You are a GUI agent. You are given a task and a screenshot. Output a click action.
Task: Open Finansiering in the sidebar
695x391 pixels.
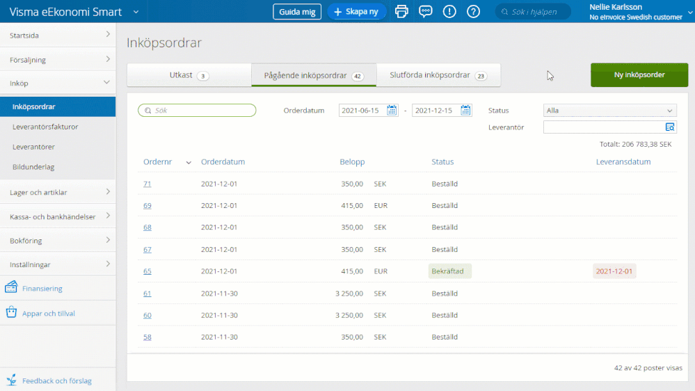coord(42,288)
